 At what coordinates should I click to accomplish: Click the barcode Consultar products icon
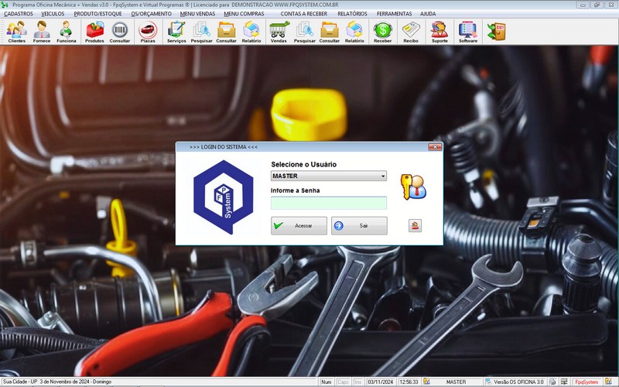click(x=120, y=32)
